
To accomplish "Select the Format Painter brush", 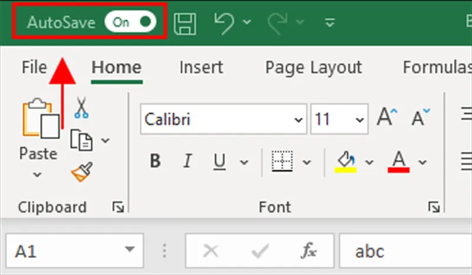I will 81,172.
